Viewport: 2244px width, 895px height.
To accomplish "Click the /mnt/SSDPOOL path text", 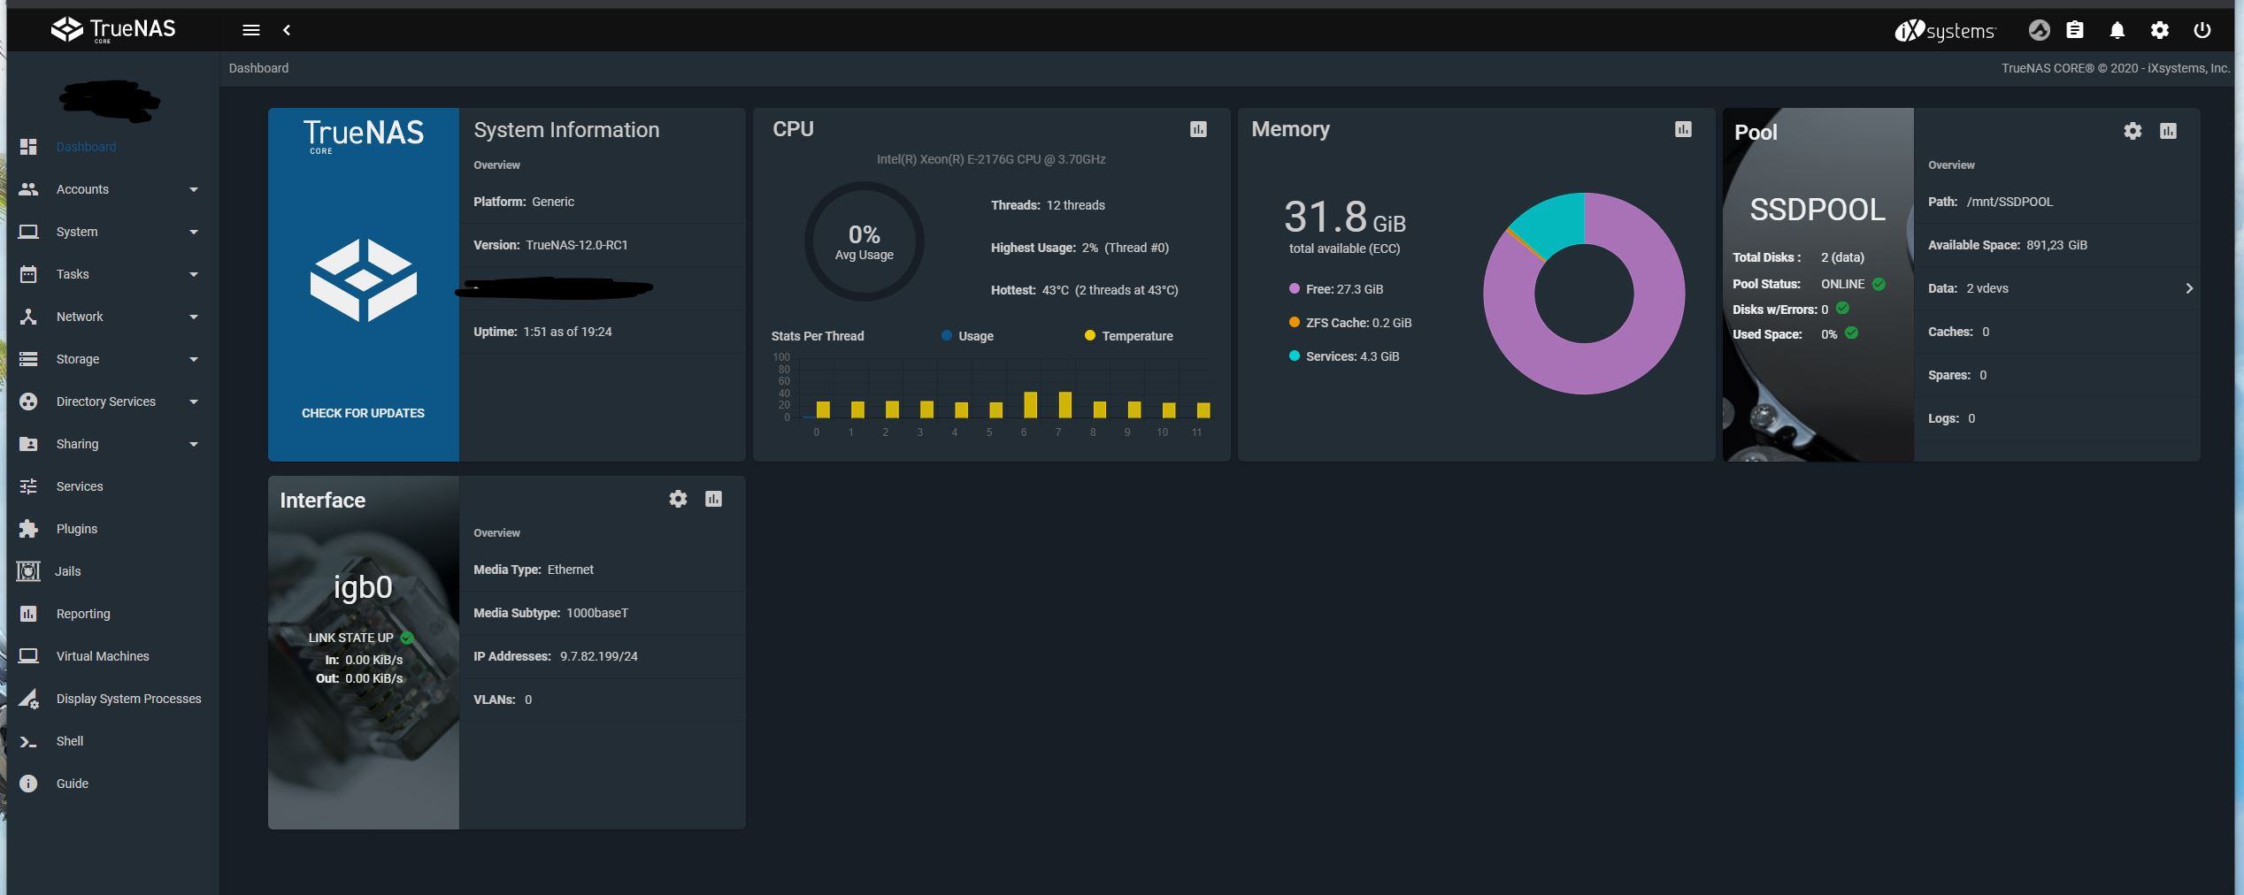I will point(2010,202).
